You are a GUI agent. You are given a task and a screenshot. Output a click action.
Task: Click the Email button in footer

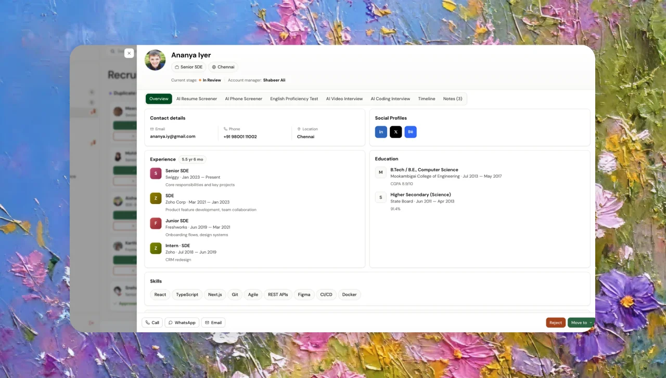213,322
